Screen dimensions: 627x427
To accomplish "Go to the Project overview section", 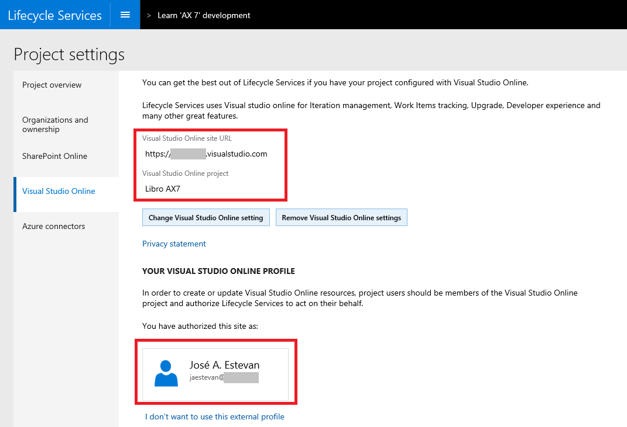I will pos(52,85).
